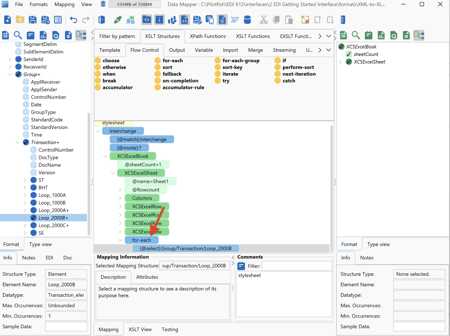This screenshot has width=450, height=336.
Task: Click the source Sample Data field
Action: coord(66,327)
